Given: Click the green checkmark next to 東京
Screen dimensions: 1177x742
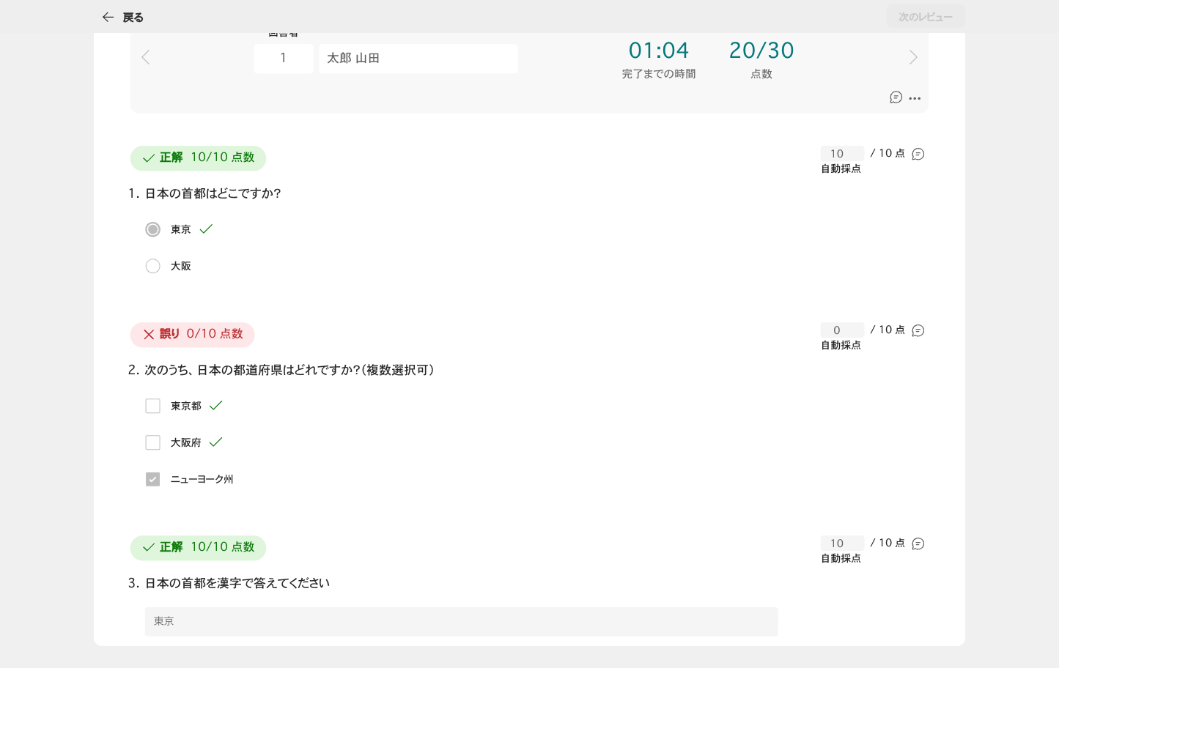Looking at the screenshot, I should pos(206,229).
